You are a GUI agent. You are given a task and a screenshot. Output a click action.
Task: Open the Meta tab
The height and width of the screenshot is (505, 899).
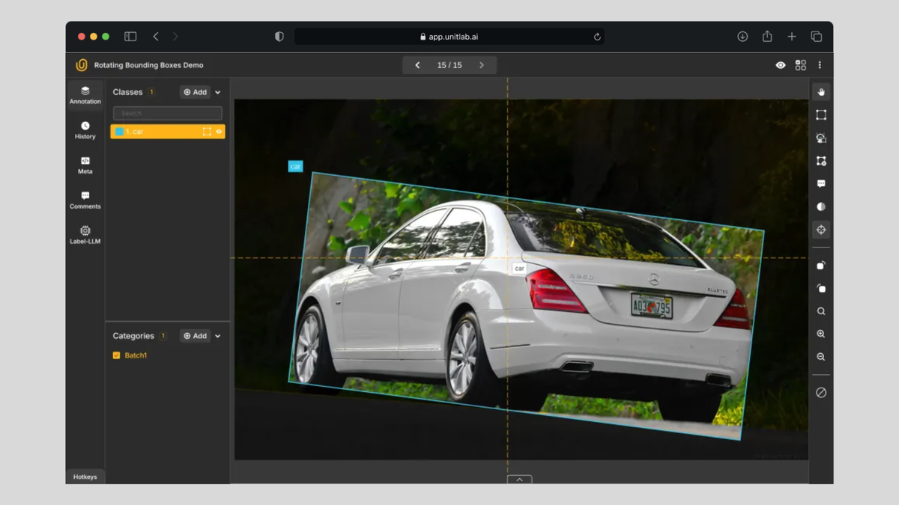pyautogui.click(x=85, y=165)
